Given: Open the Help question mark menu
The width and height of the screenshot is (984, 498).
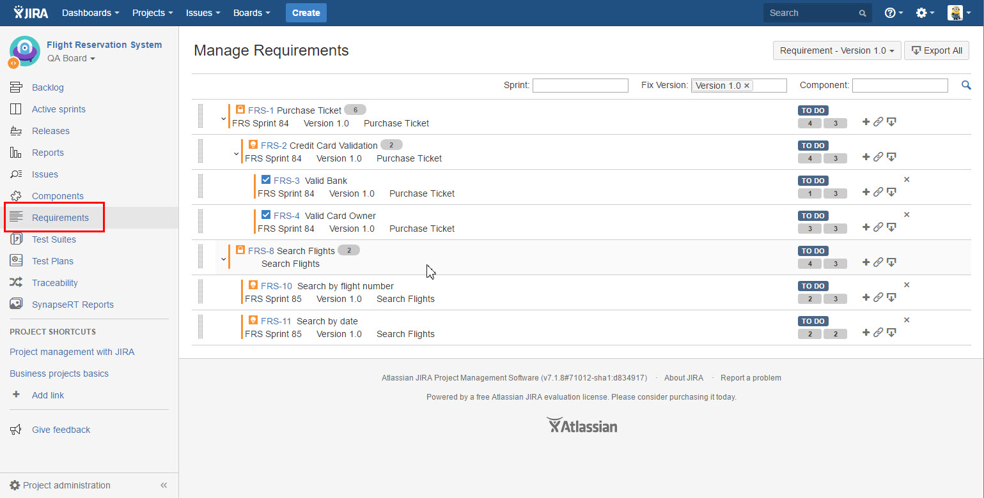Looking at the screenshot, I should [x=893, y=13].
